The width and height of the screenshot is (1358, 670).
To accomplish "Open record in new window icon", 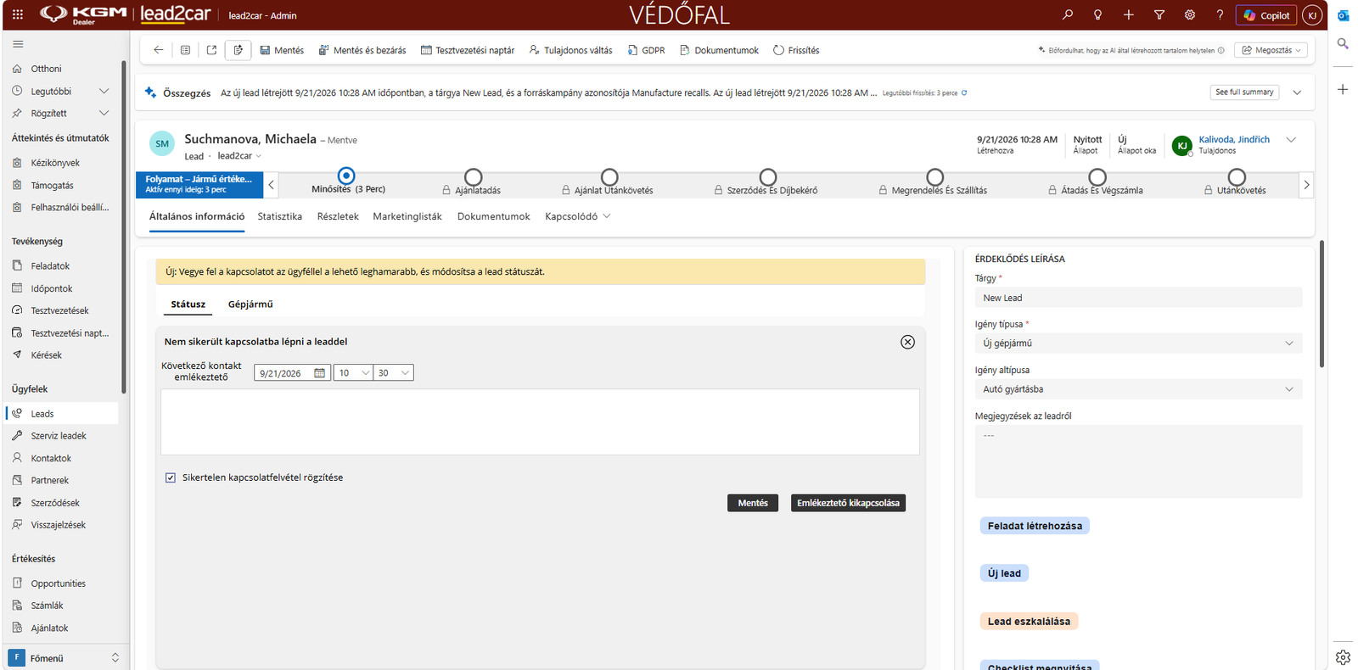I will (211, 50).
